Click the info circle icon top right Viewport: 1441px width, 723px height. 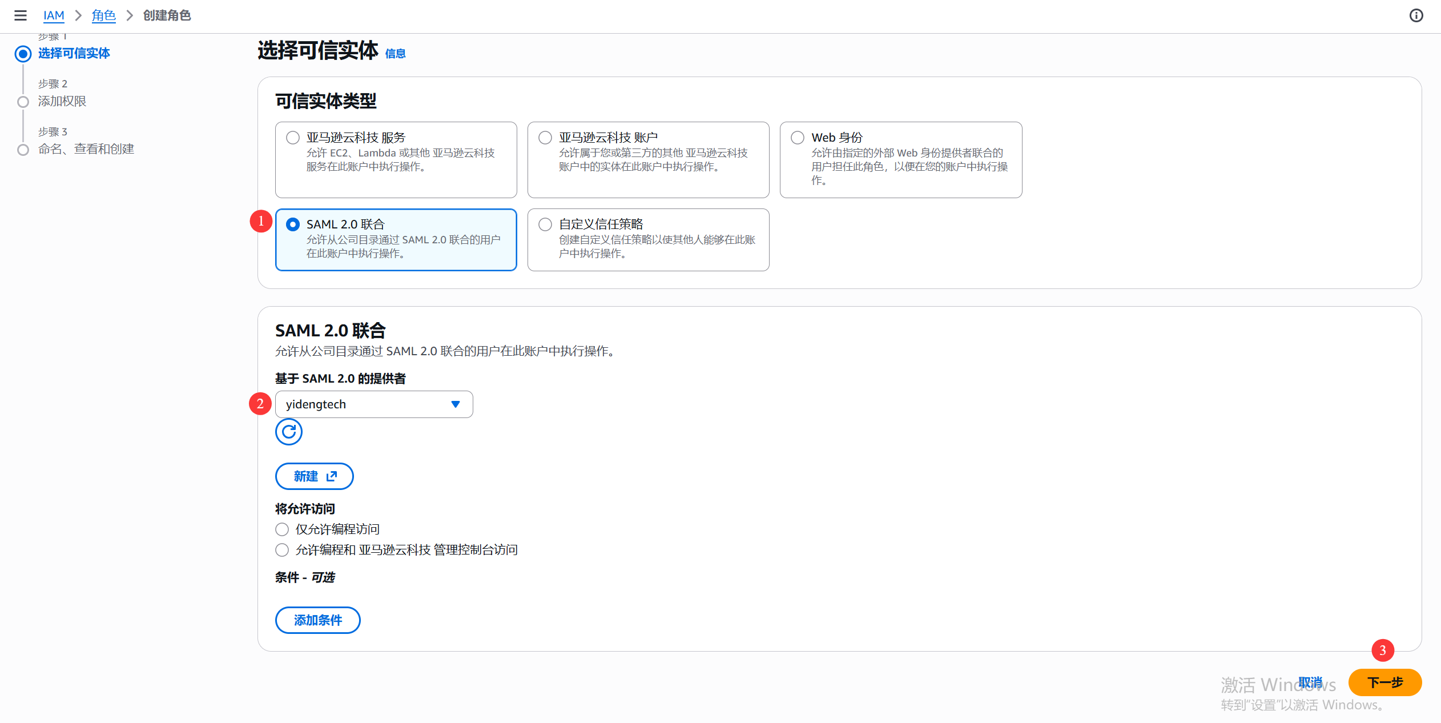coord(1416,15)
